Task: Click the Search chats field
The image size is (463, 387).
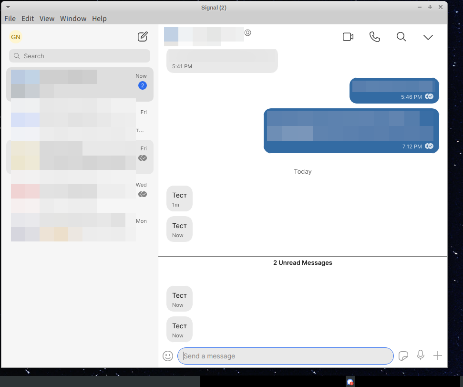Action: 79,56
